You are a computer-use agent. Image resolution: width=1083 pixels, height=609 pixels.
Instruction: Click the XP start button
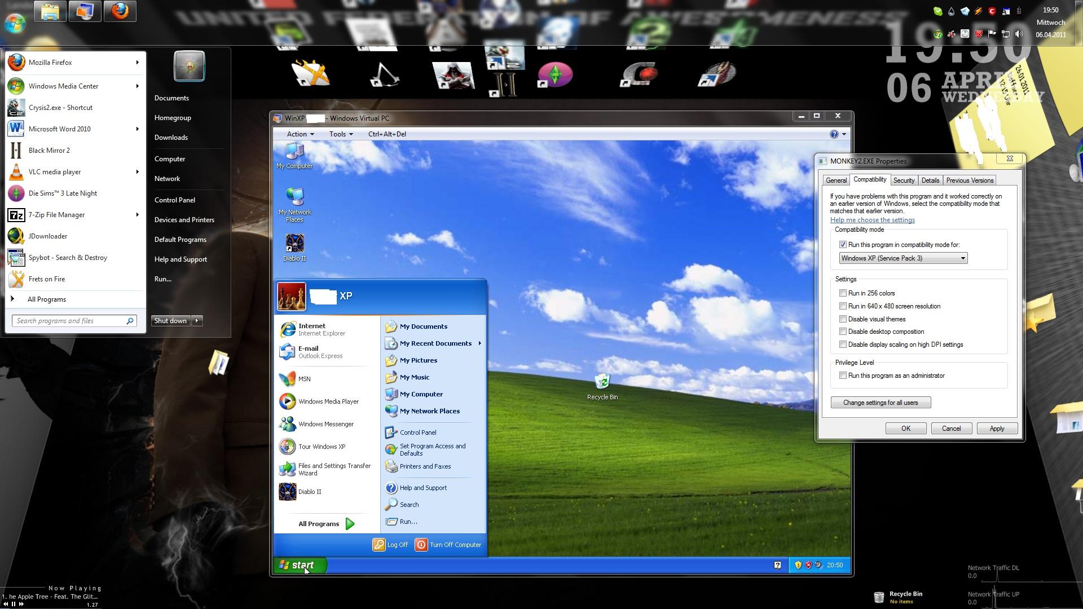299,565
